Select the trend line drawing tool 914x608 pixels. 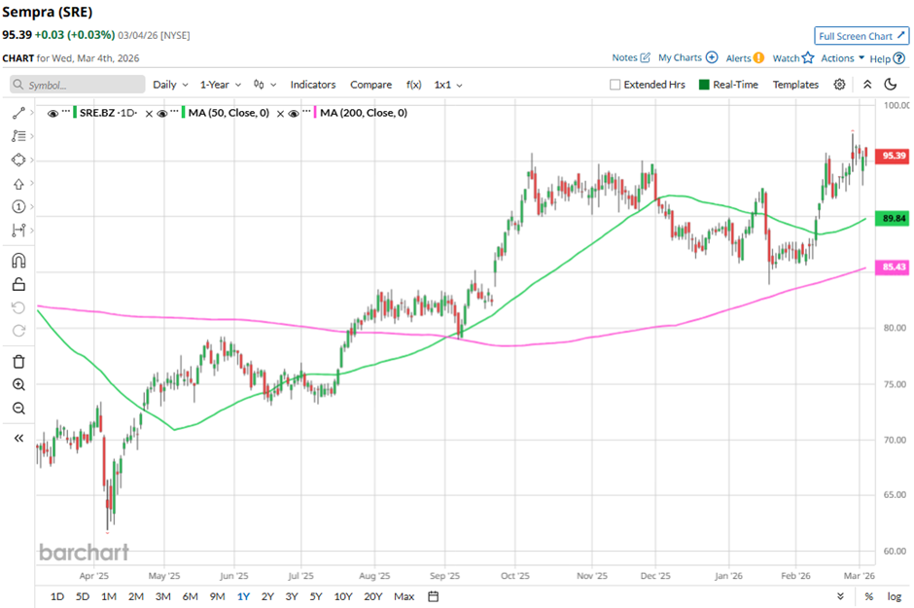coord(18,113)
